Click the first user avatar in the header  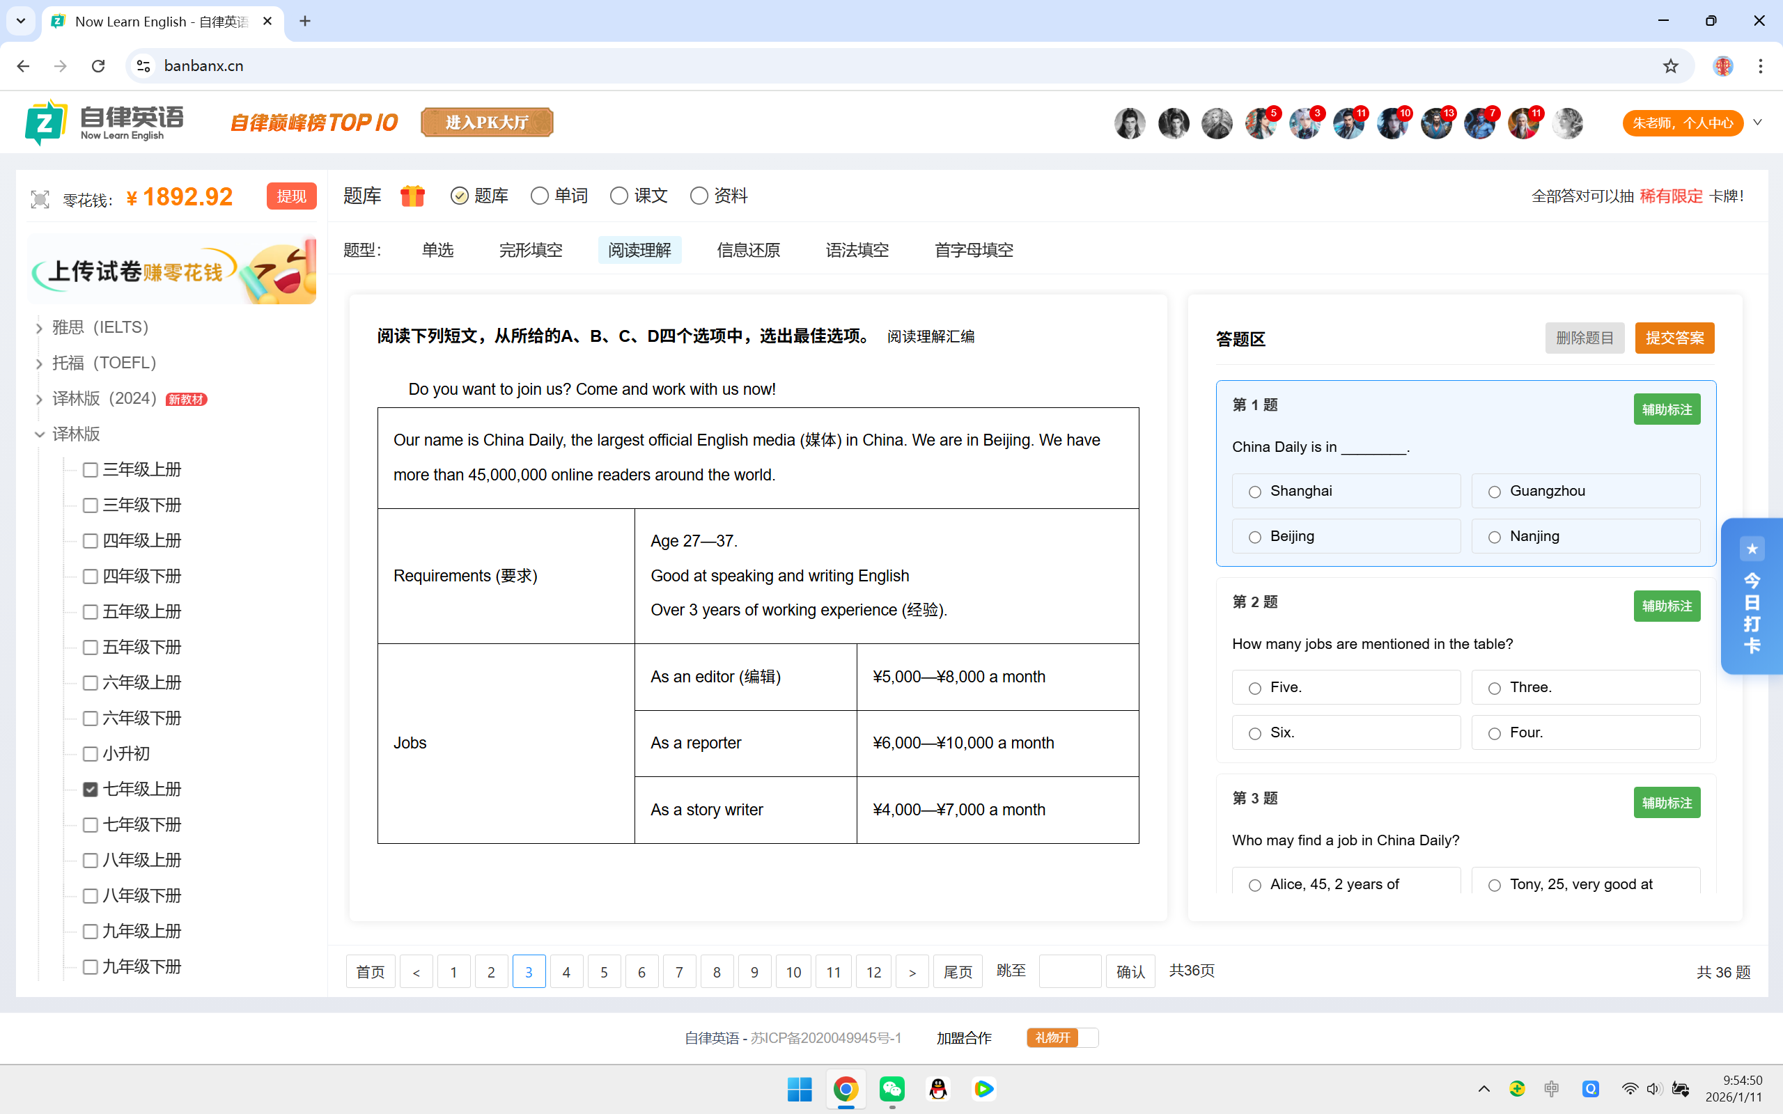point(1130,123)
